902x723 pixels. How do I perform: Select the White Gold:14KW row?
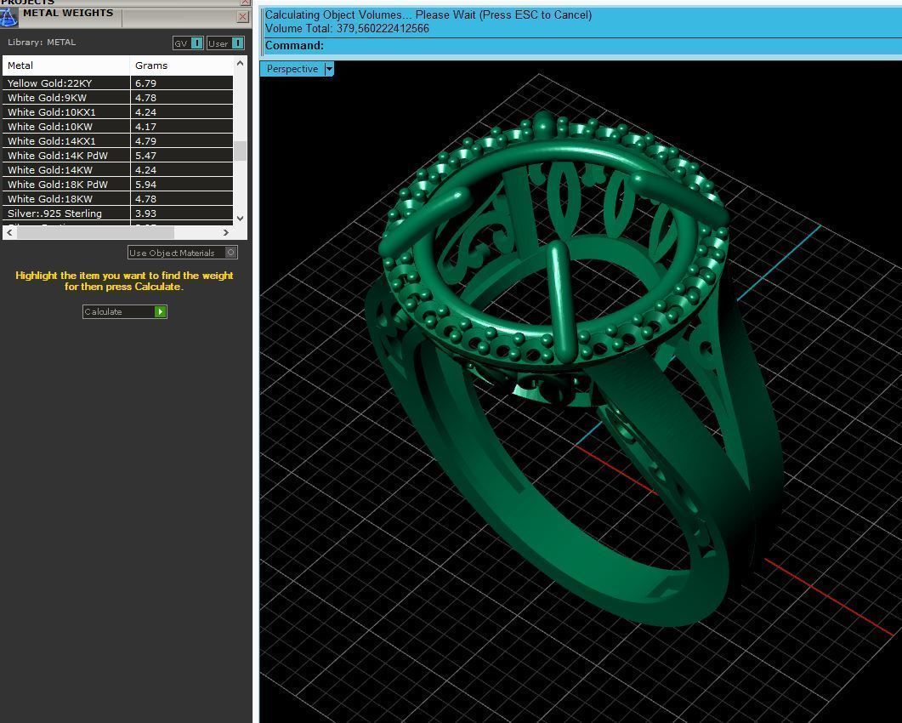pos(118,169)
